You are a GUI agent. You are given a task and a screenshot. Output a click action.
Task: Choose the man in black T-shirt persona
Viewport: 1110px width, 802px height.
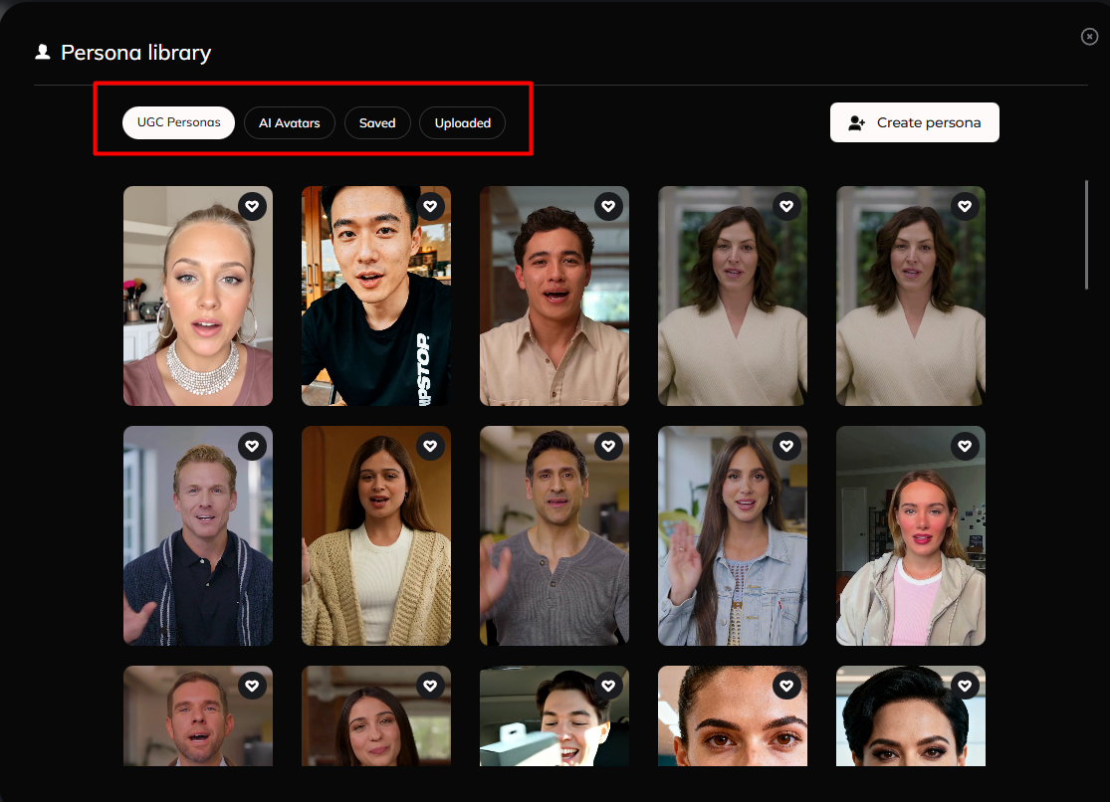(376, 296)
